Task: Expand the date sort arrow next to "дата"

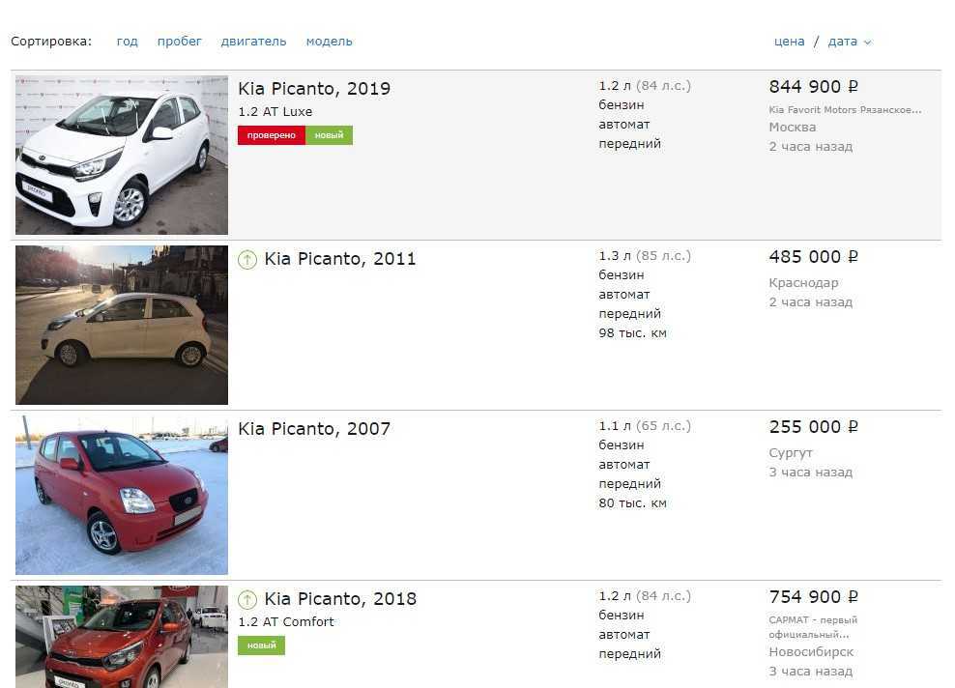Action: (867, 43)
